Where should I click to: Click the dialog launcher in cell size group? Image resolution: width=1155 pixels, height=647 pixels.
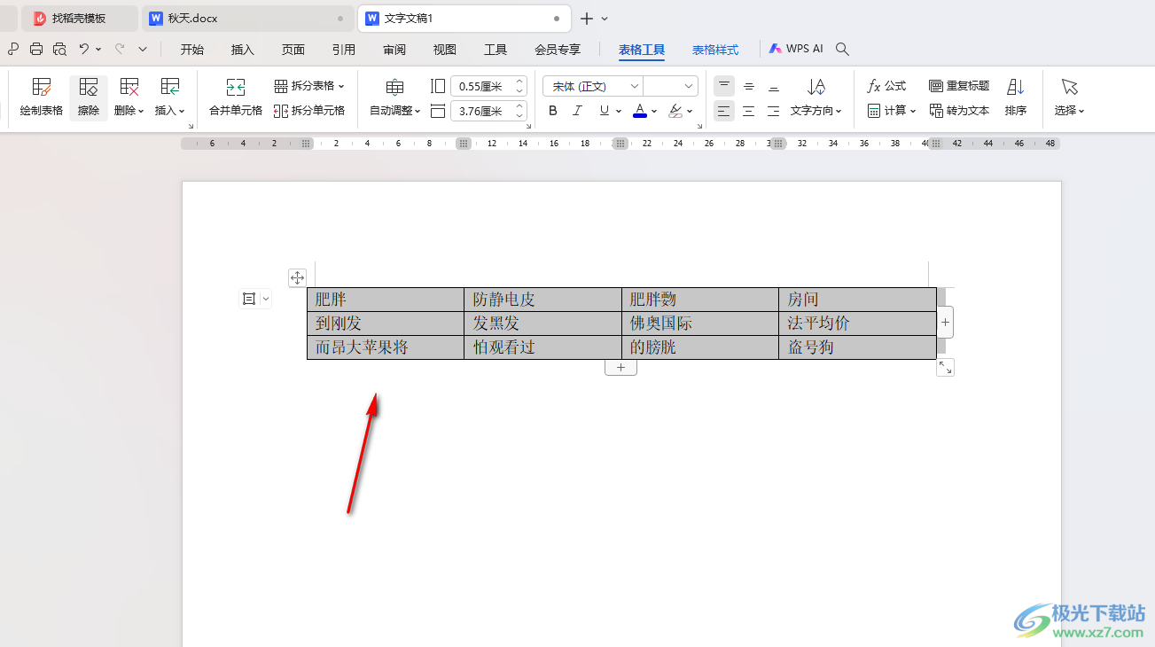(x=529, y=127)
